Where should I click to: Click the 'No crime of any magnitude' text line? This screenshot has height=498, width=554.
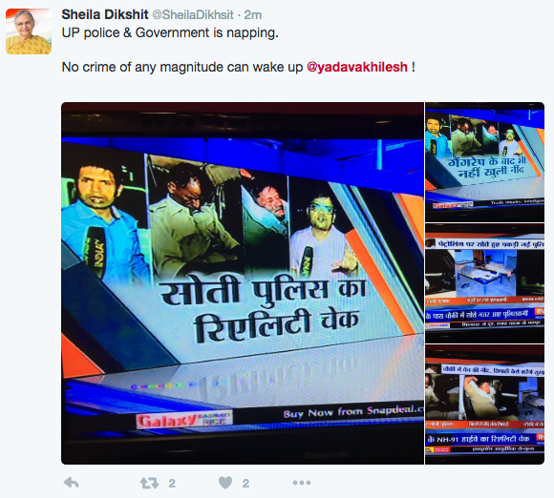(x=238, y=67)
